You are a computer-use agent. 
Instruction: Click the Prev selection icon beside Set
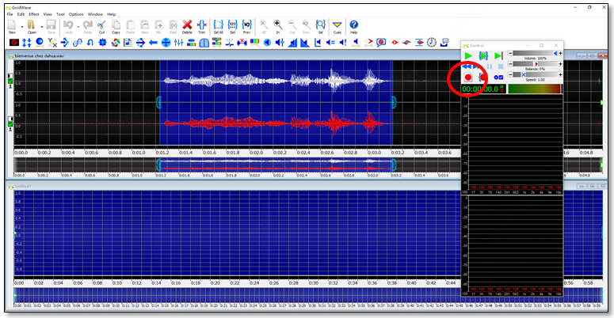246,26
